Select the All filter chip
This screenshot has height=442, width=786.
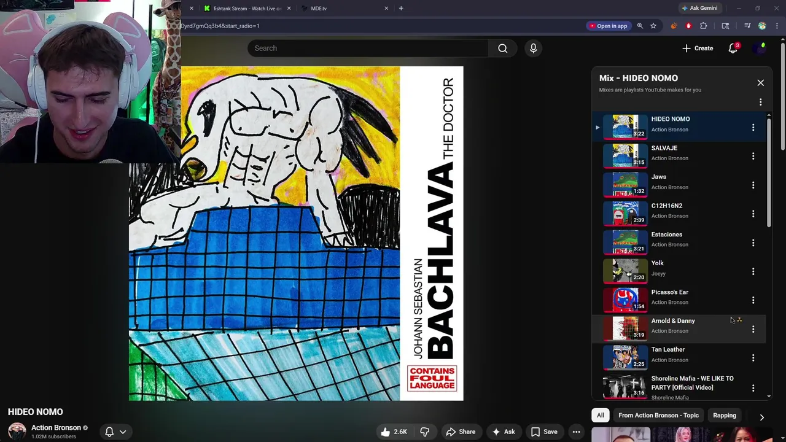601,416
